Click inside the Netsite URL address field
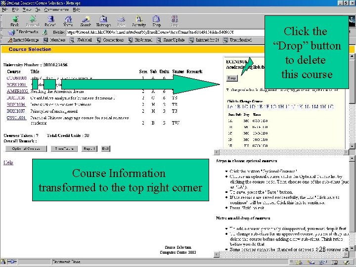This screenshot has height=267, width=356. (x=165, y=33)
